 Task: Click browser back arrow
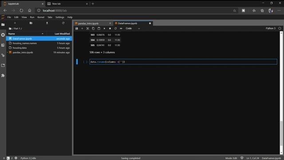(5, 11)
